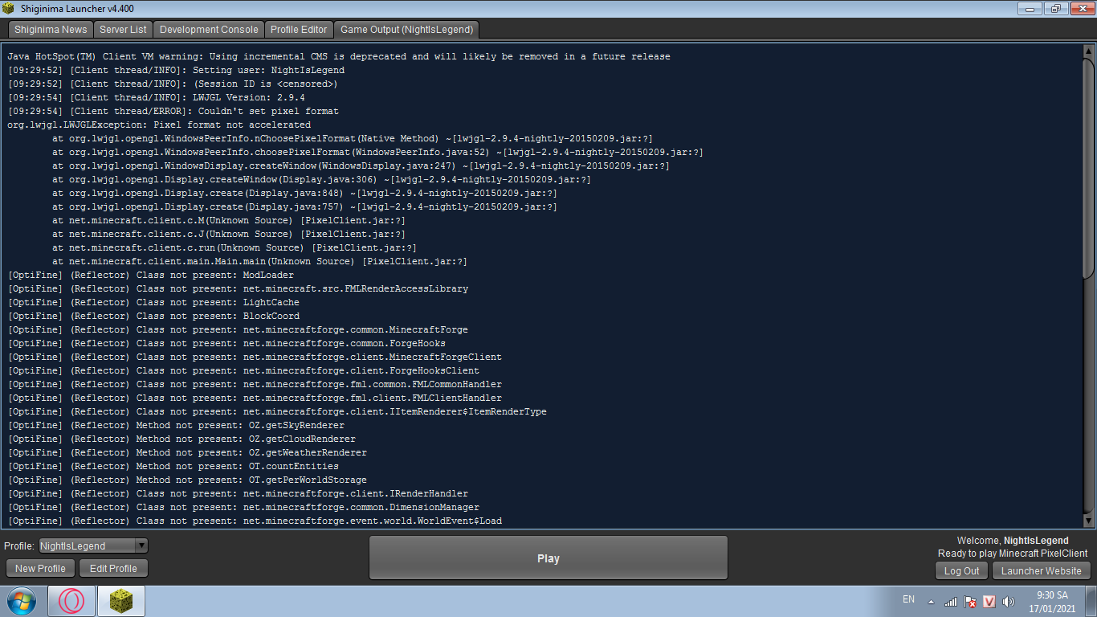Screen dimensions: 1097x617
Task: Click the 'Method not present: OZ.getSkyRenderer' line
Action: [x=176, y=426]
